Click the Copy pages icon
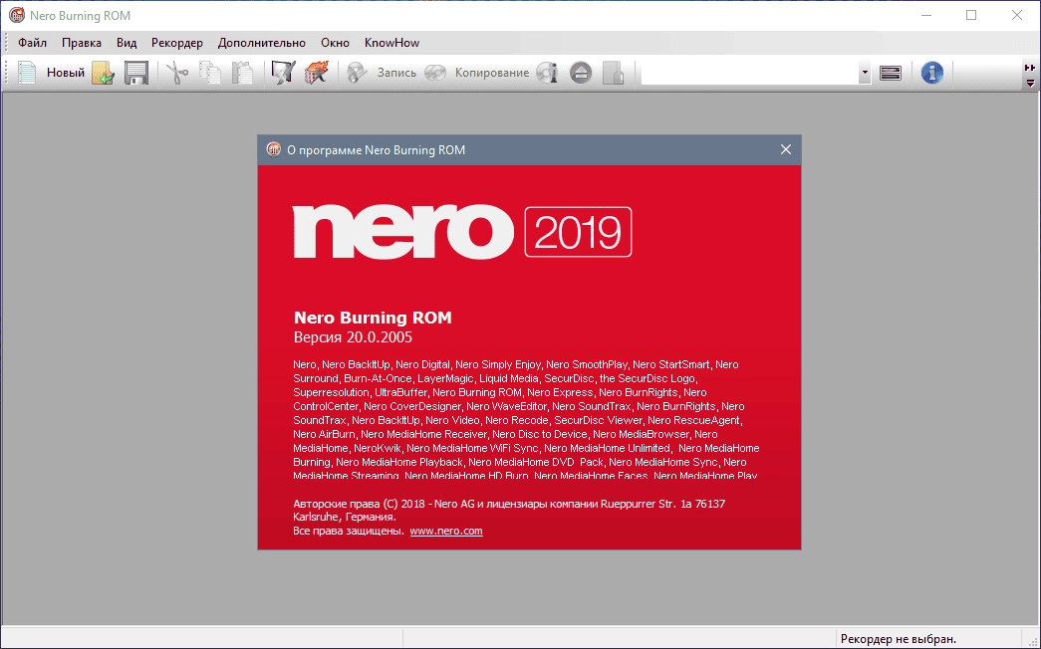1041x649 pixels. (210, 73)
